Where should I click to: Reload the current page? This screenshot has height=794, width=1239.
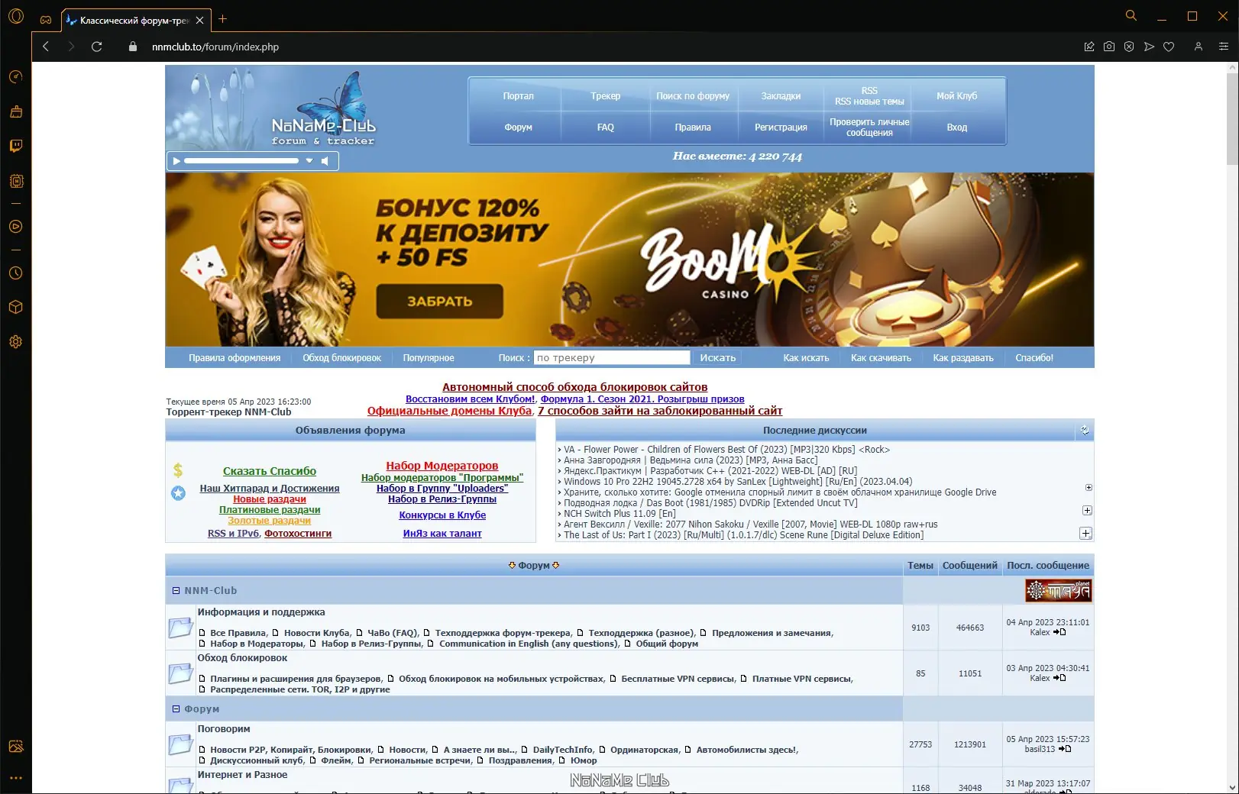96,47
